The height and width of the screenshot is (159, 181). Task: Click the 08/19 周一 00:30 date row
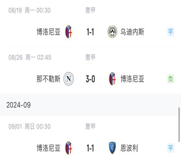(29, 10)
